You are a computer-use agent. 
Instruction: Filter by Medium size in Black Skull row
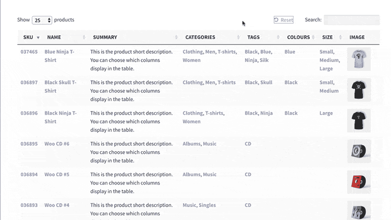(x=329, y=91)
